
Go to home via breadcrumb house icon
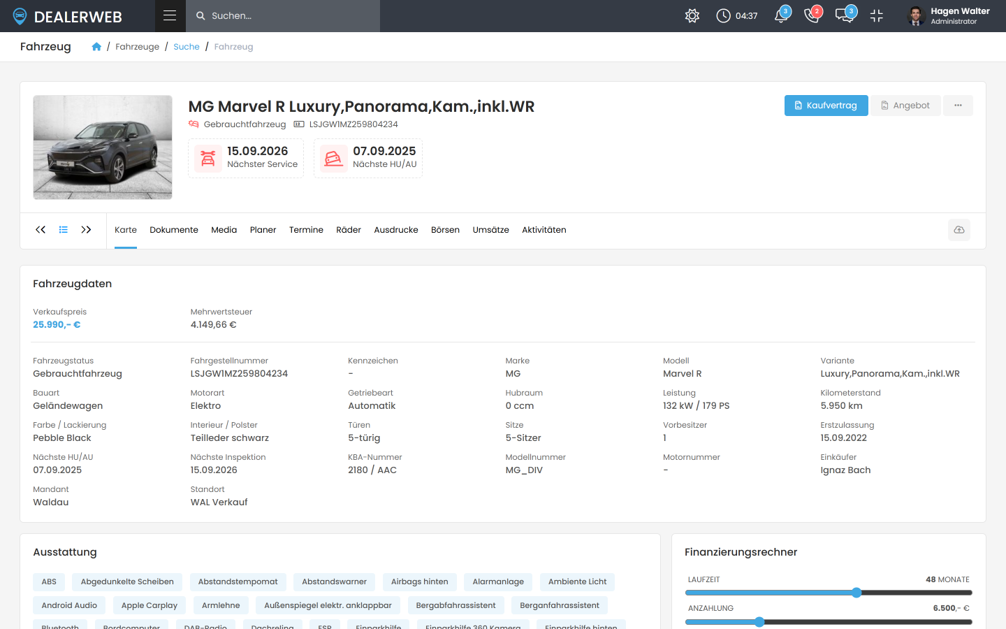coord(96,47)
